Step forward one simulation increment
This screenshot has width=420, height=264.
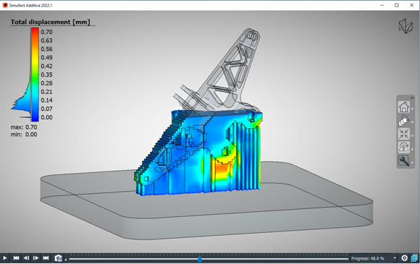[x=36, y=258]
